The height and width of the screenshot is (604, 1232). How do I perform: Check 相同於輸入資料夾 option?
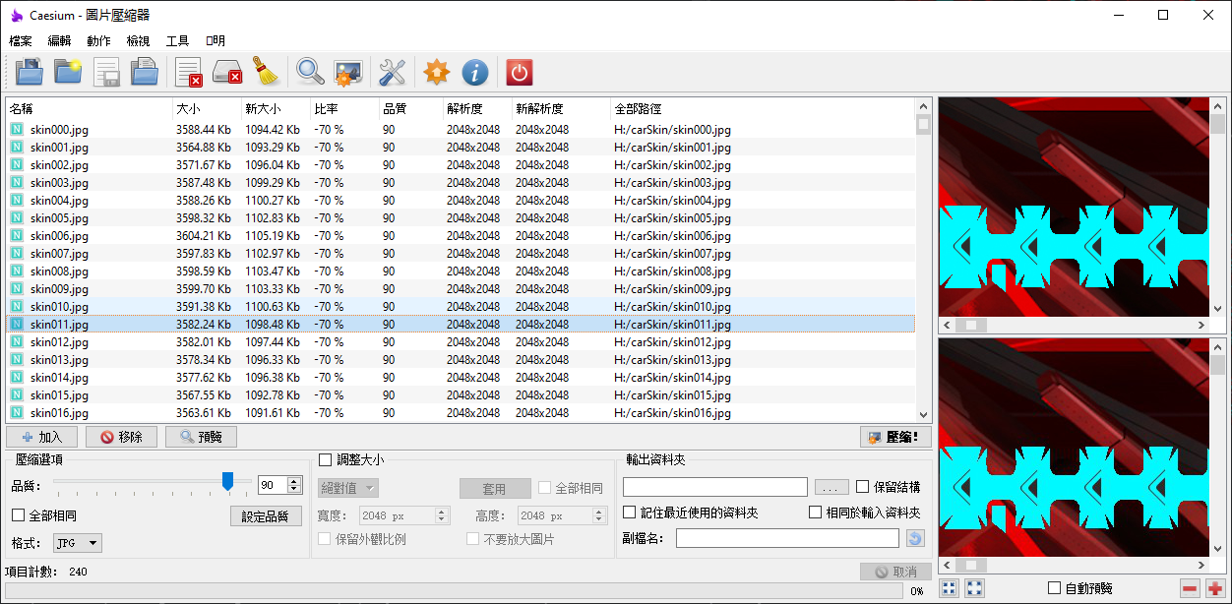815,513
